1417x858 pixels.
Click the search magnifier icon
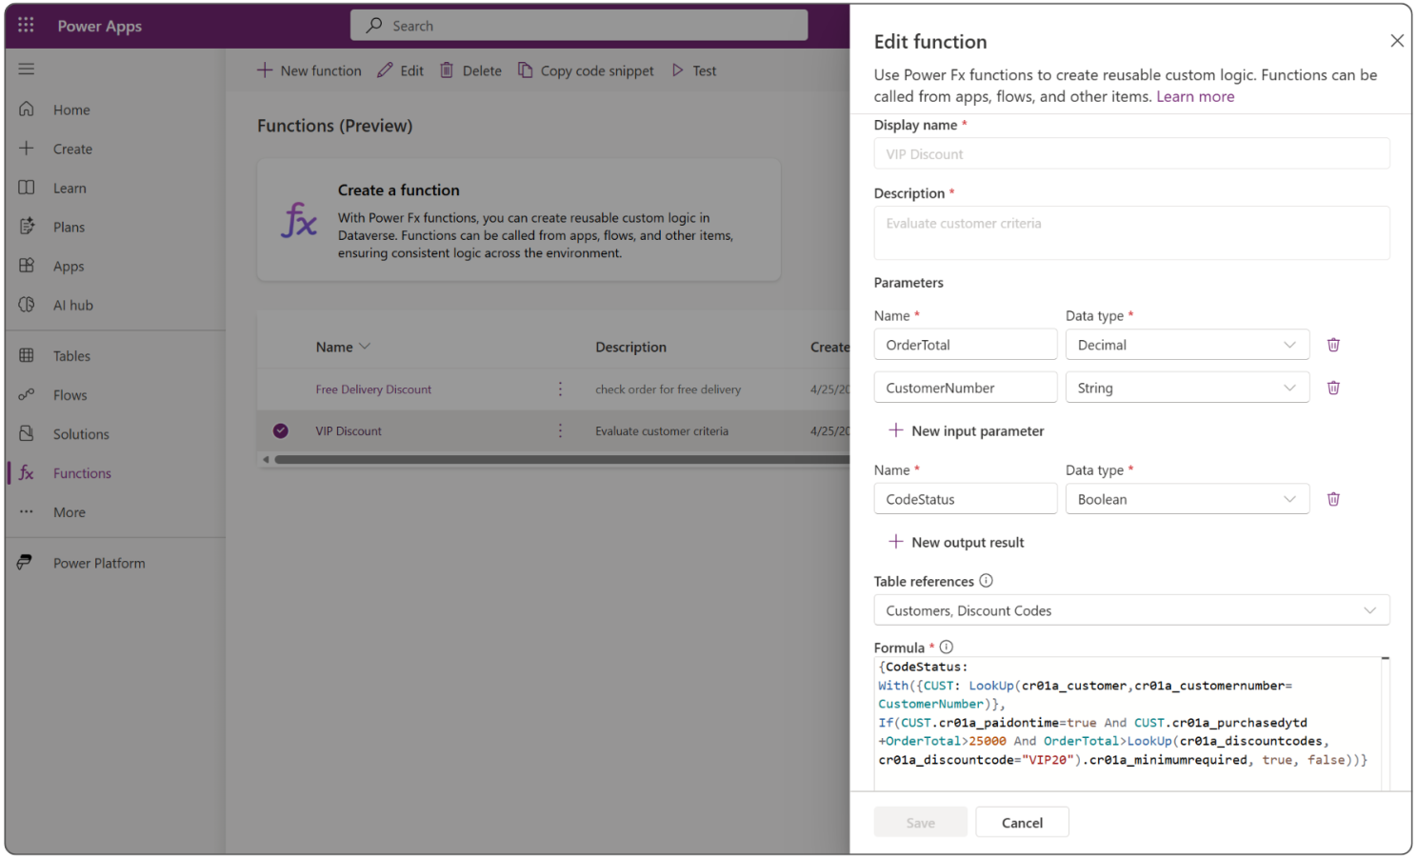(x=374, y=25)
